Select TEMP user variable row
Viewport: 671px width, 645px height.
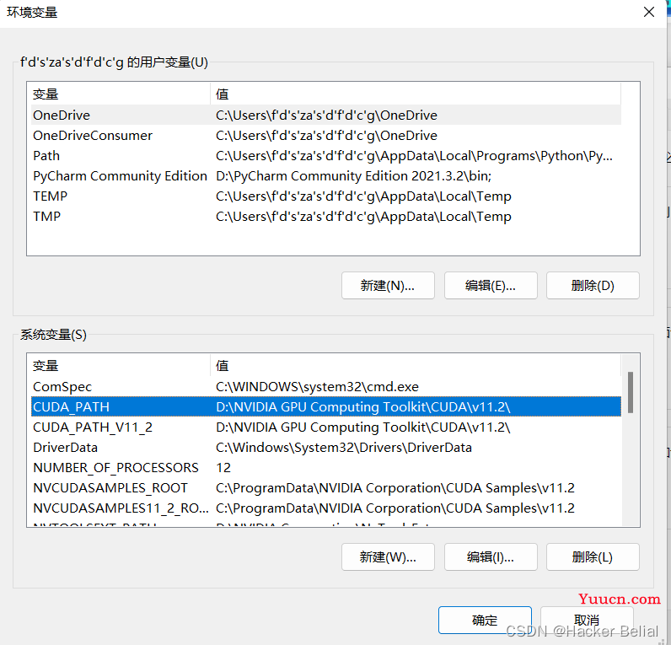(326, 196)
